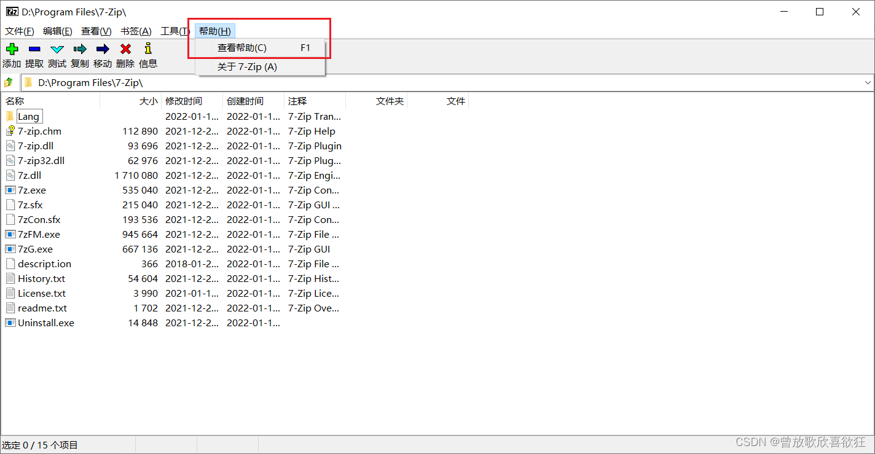Click the size value 54 604
Image resolution: width=875 pixels, height=454 pixels.
143,278
